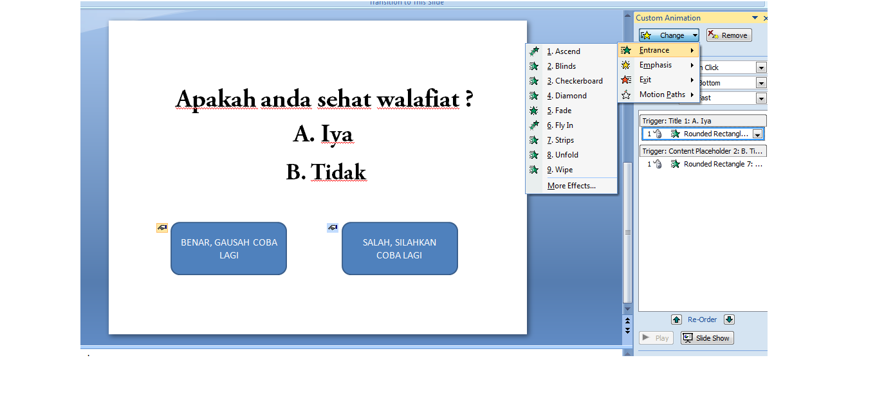
Task: Click Re-Order up arrow
Action: pyautogui.click(x=676, y=319)
